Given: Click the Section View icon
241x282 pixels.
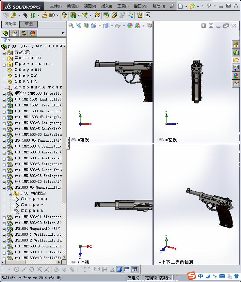Looking at the screenshot, I should tap(86, 25).
